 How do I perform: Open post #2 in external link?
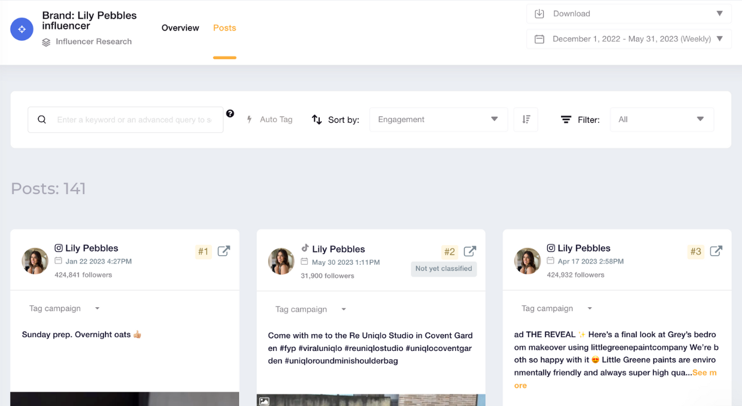(x=470, y=251)
